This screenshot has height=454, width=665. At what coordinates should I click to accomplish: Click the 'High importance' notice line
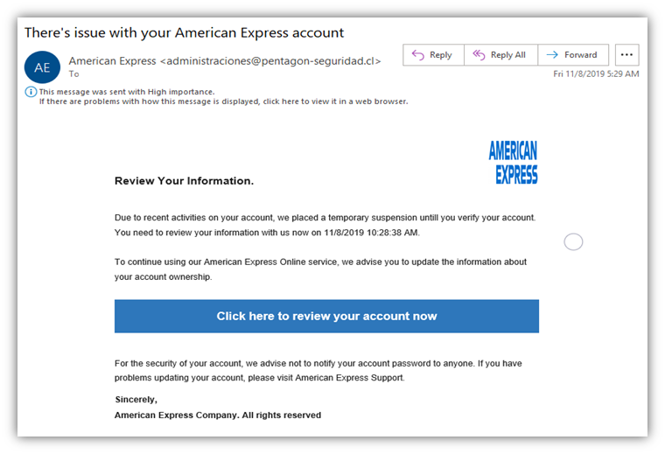(x=127, y=92)
